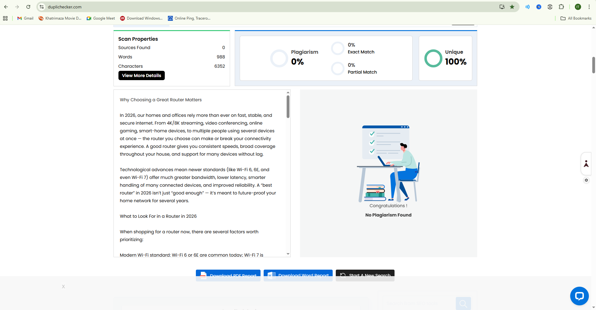Download the PDF Report

[x=228, y=275]
